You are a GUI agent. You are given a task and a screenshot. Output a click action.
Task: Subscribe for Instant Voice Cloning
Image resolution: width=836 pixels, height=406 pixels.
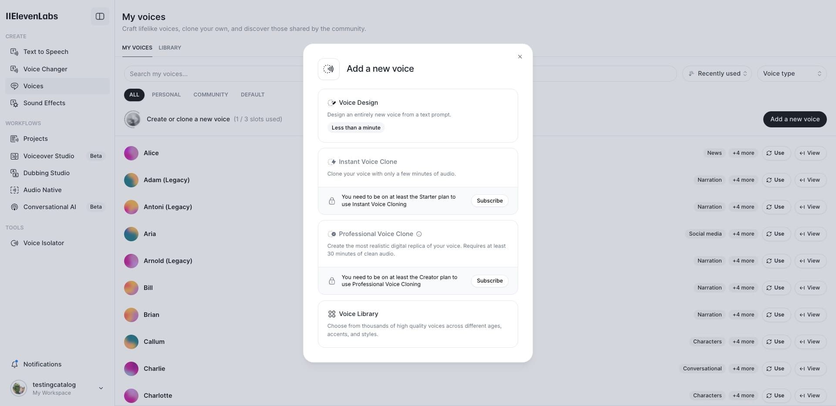point(489,201)
